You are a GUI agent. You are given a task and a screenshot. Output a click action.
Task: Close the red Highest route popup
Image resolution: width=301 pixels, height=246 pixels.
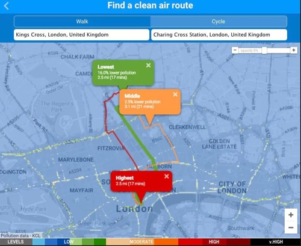click(167, 176)
